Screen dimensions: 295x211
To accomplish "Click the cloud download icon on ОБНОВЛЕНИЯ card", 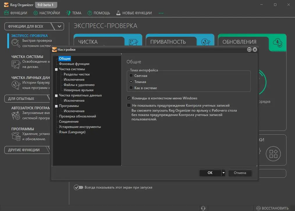I will click(278, 43).
